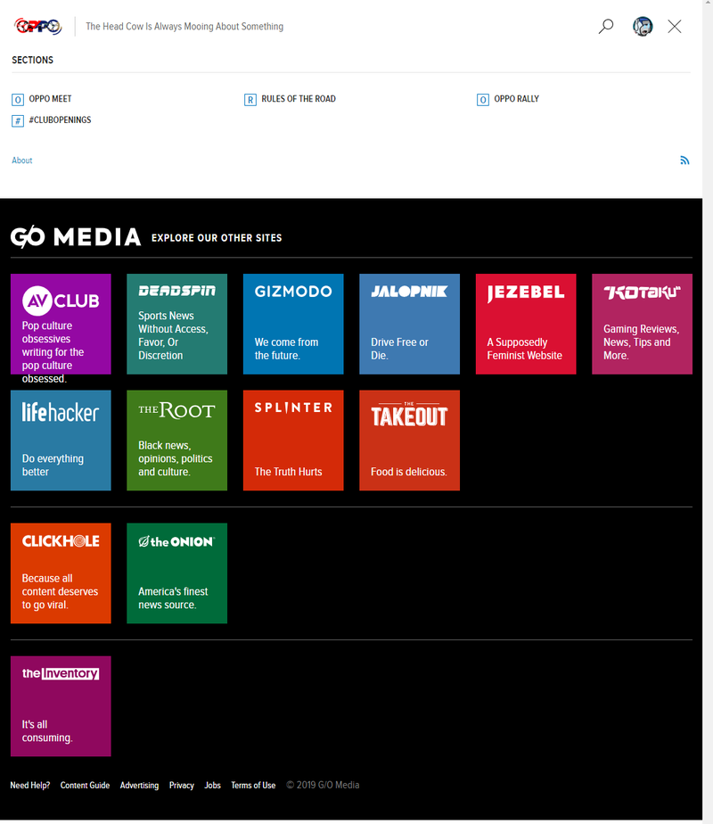
Task: Open the search magnifier icon
Action: pos(606,26)
